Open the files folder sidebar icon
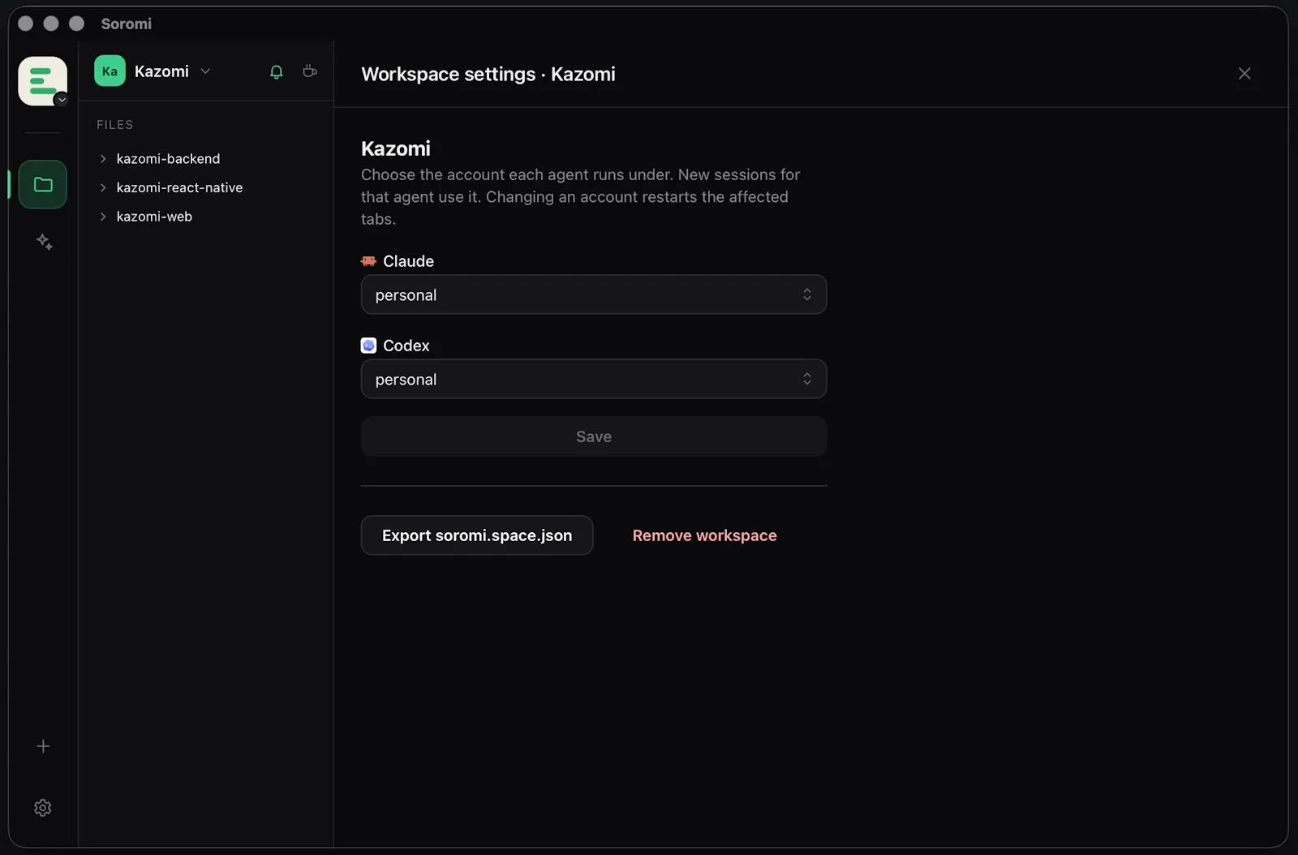 coord(43,184)
